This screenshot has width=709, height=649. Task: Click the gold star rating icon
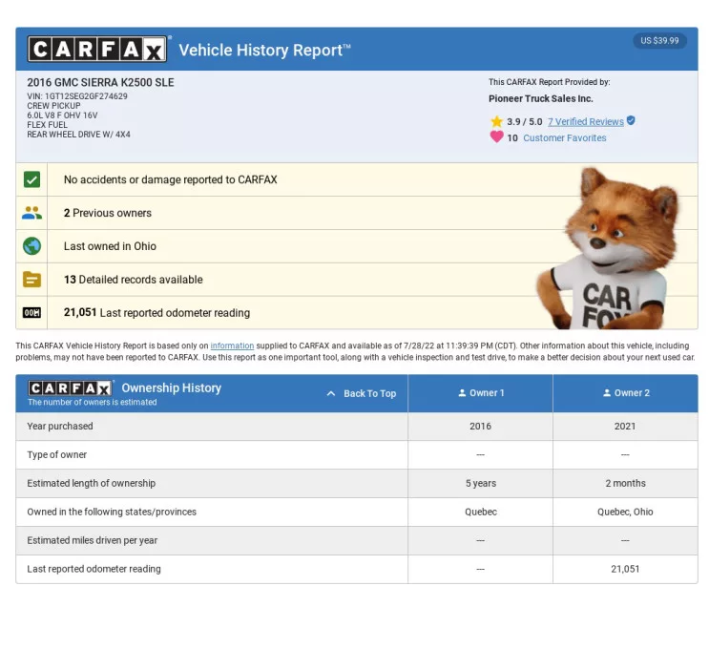click(496, 122)
